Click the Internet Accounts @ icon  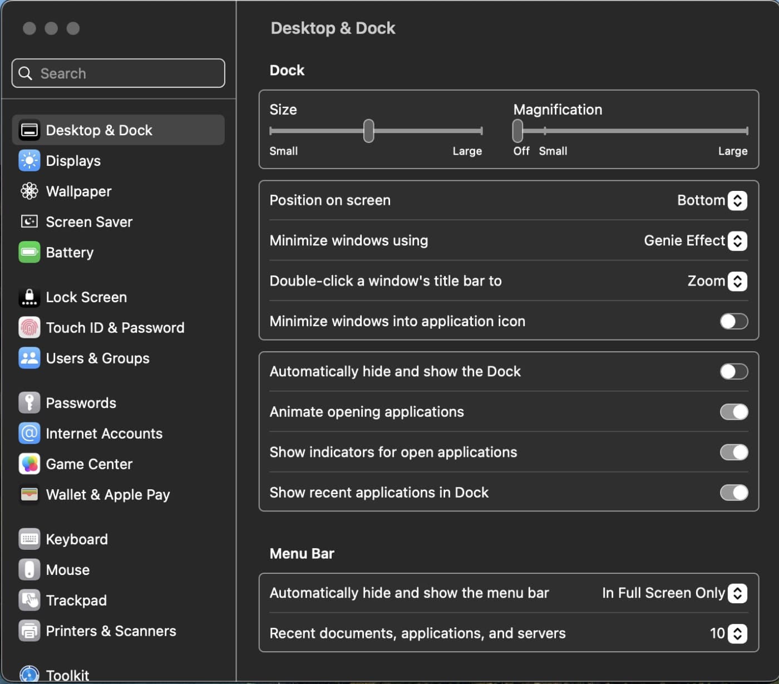29,434
